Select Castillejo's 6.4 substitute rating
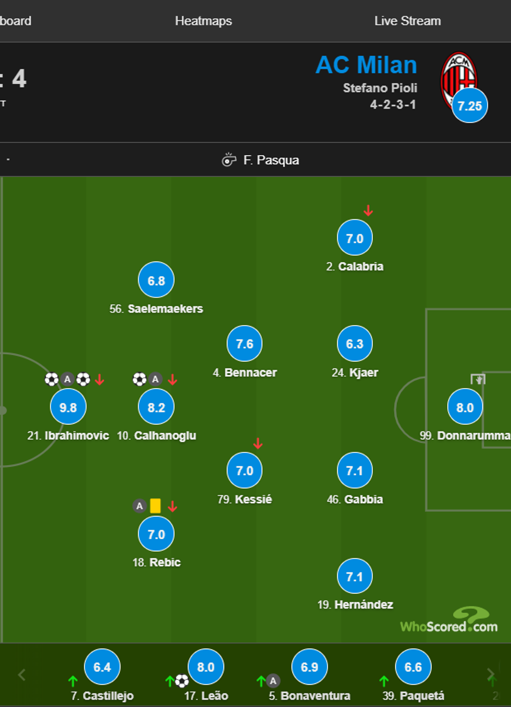 pyautogui.click(x=102, y=667)
